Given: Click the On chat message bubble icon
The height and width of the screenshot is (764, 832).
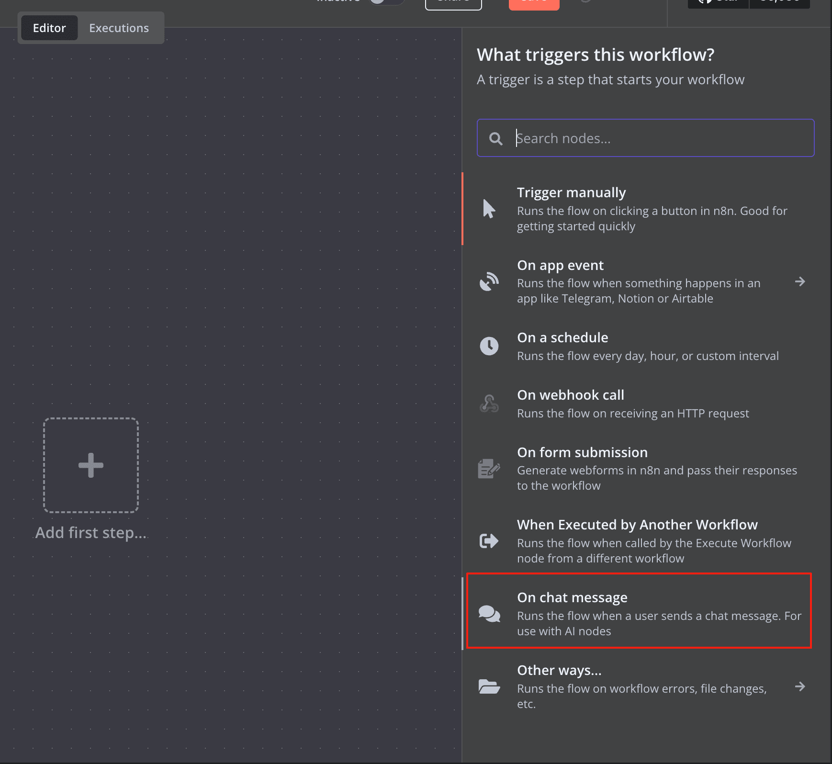Looking at the screenshot, I should point(489,614).
